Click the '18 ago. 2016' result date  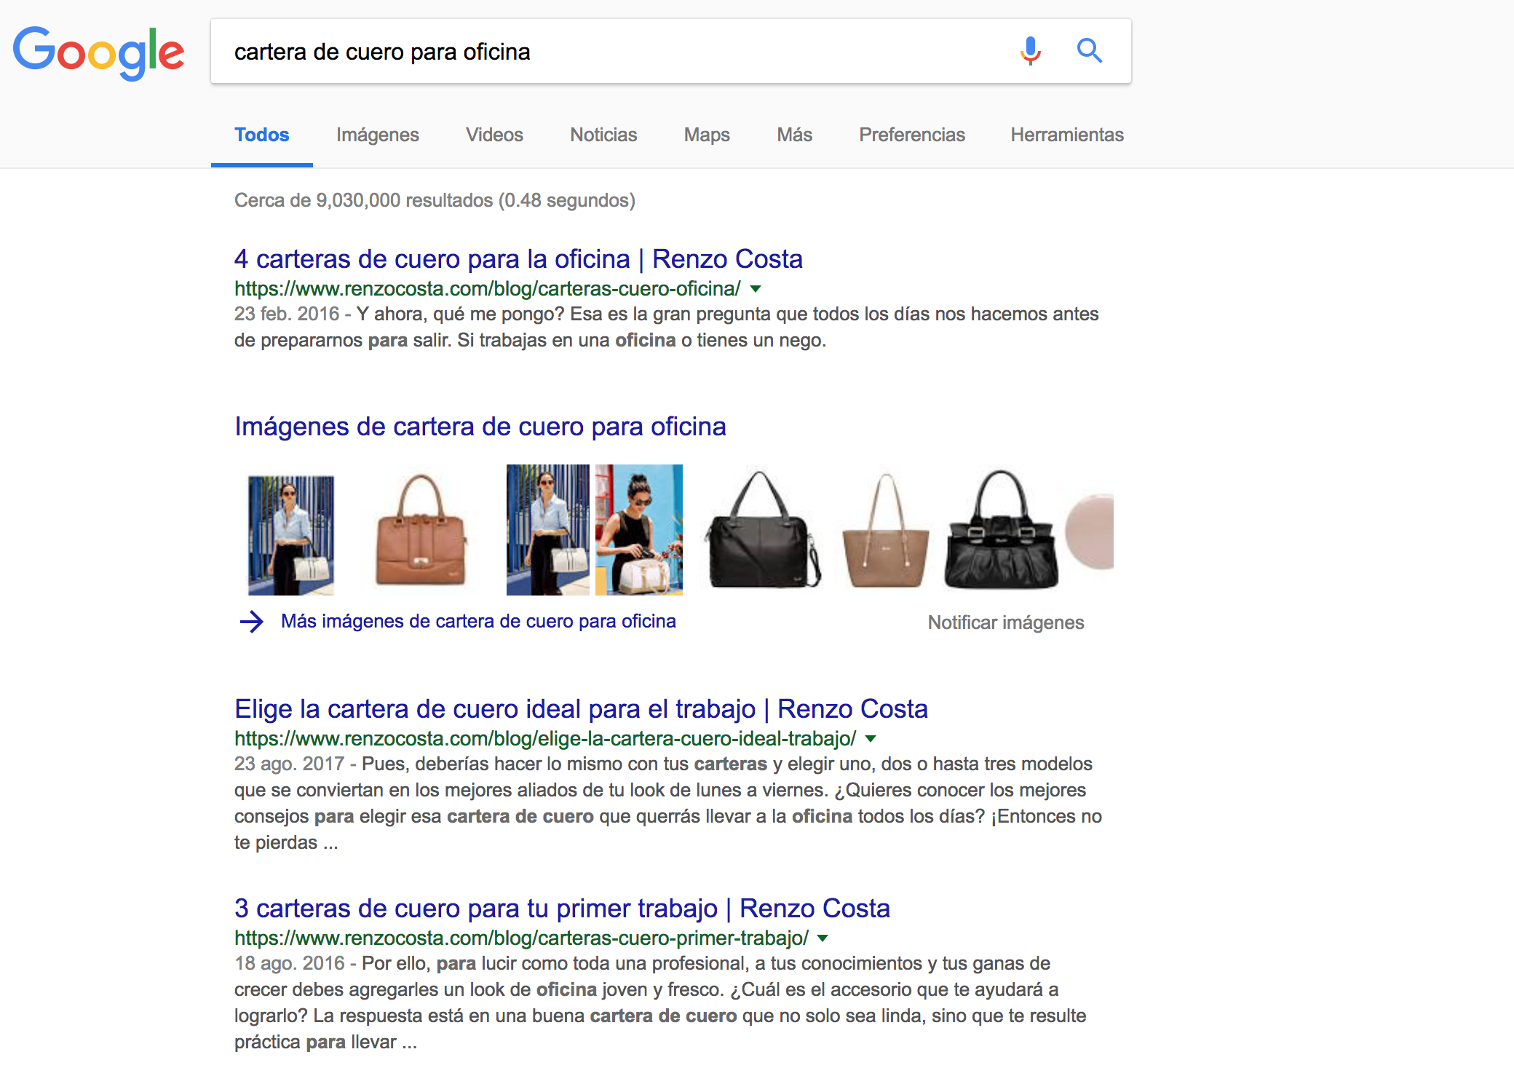(289, 963)
